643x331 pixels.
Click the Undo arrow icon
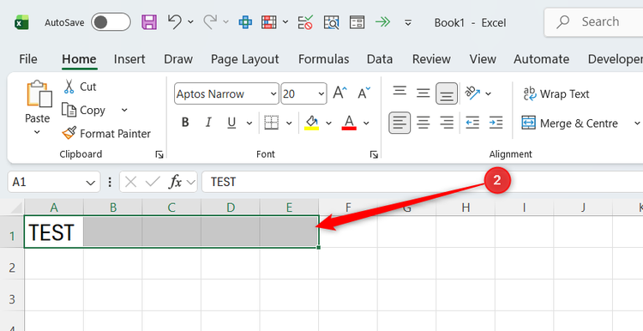174,21
